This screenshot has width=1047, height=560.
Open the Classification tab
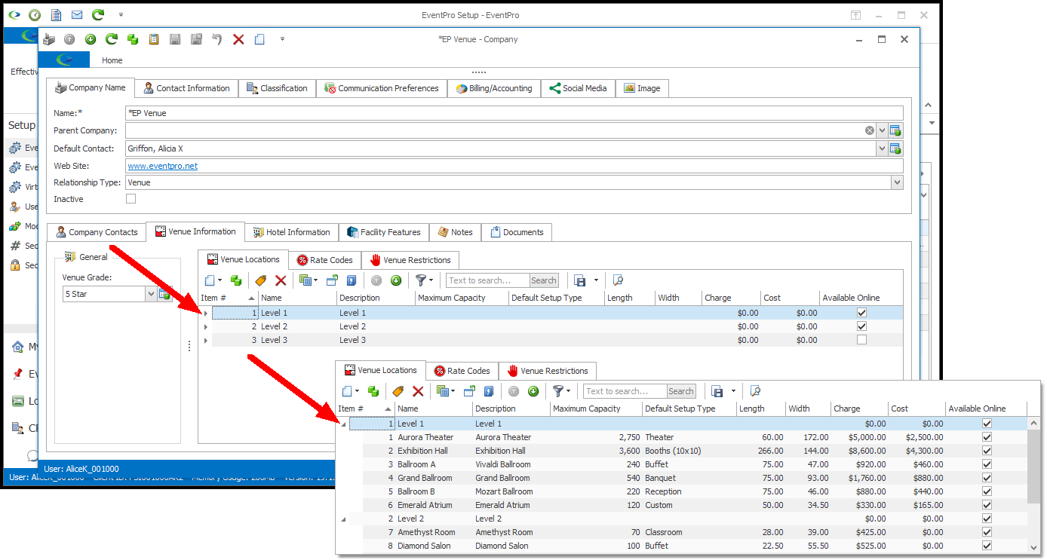(x=277, y=88)
